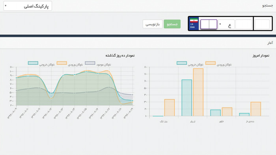Click the rightmost plate region code field
Viewport: 276px width, 155px height.
tap(262, 24)
